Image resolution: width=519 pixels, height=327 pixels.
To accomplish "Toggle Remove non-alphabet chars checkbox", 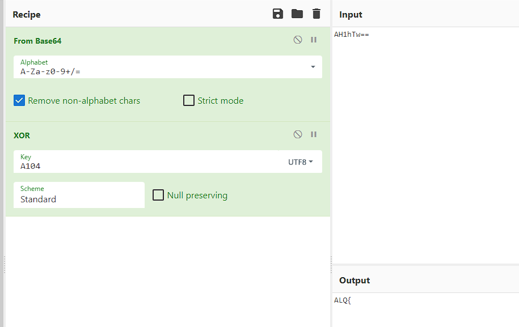I will [20, 101].
